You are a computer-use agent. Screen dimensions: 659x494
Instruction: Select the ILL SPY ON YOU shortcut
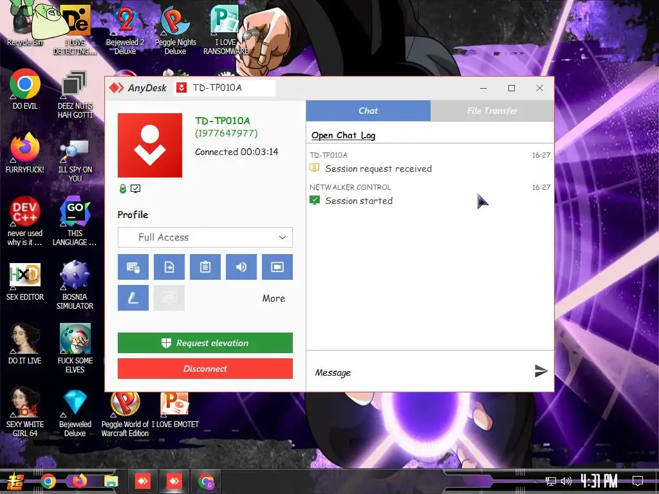tap(75, 160)
